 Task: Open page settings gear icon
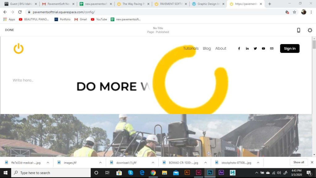(x=310, y=30)
